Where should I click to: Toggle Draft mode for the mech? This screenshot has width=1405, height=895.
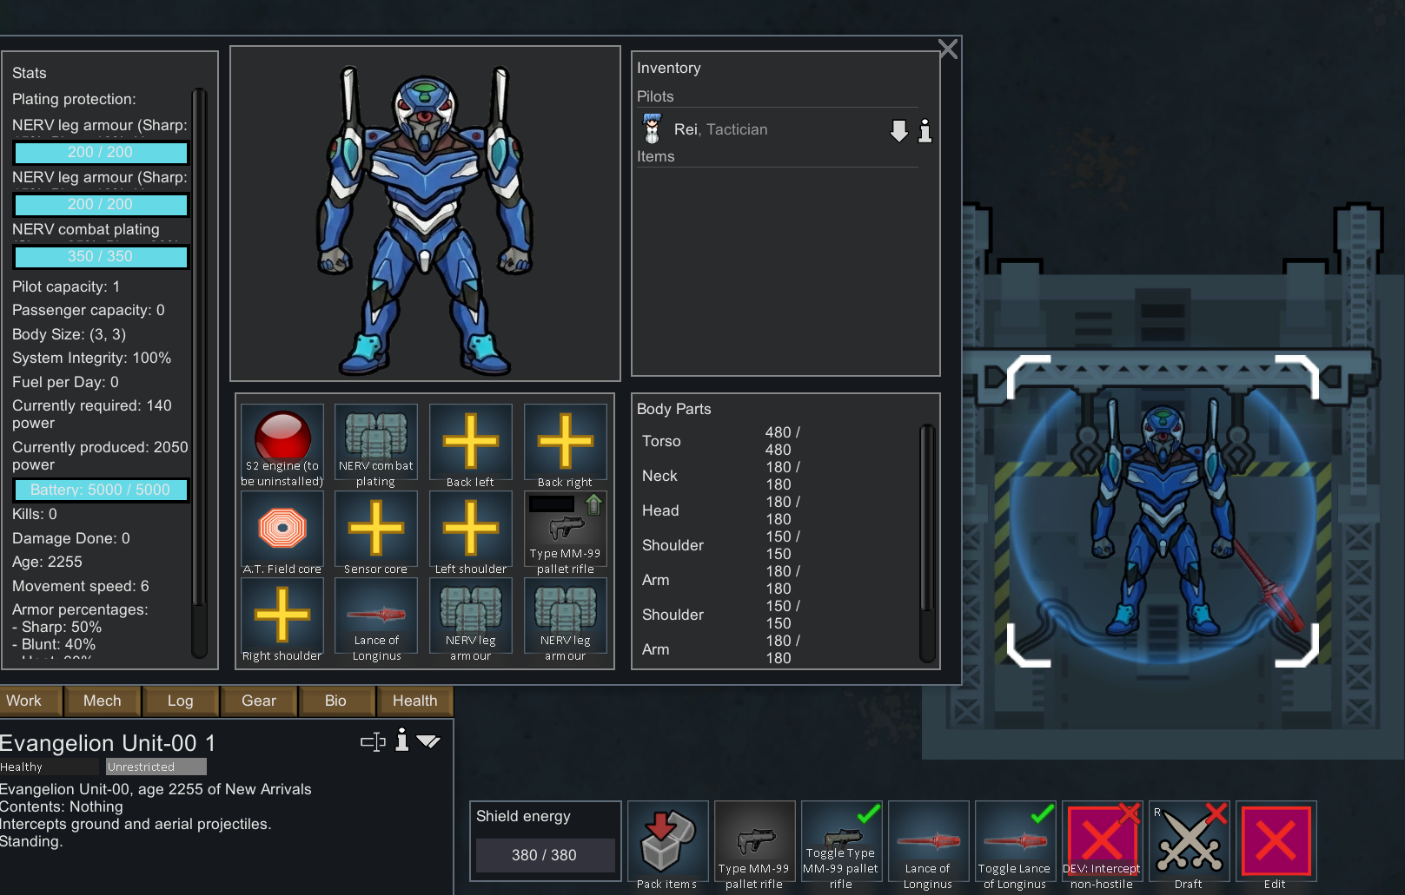pyautogui.click(x=1189, y=841)
